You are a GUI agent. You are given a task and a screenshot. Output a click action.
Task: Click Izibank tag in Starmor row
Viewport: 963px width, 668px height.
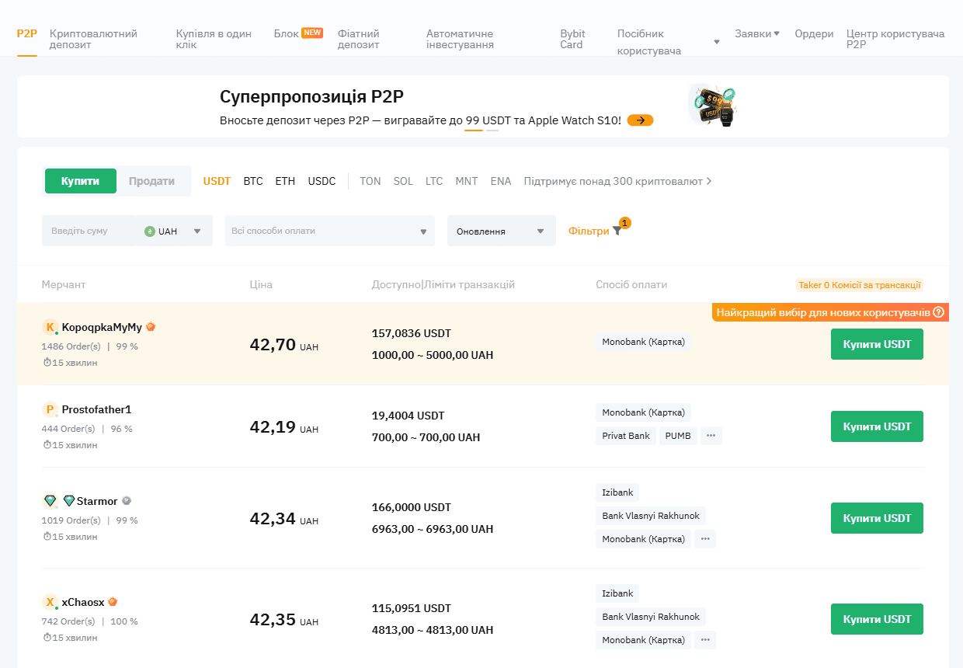click(x=617, y=492)
